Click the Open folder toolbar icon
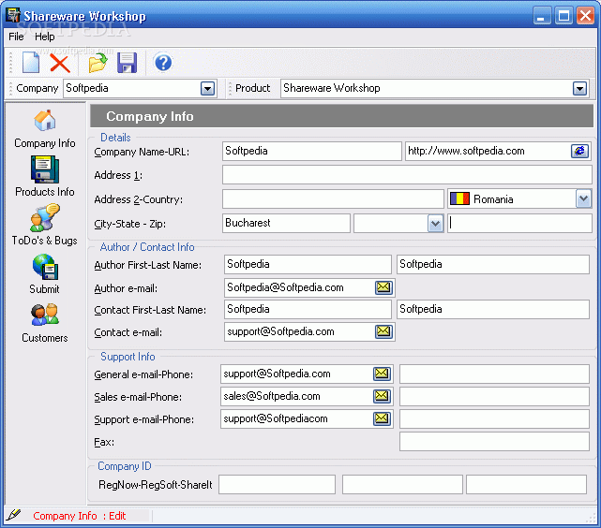 pos(98,63)
